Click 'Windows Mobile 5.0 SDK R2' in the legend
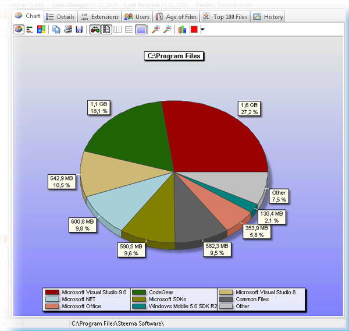 coord(183,307)
